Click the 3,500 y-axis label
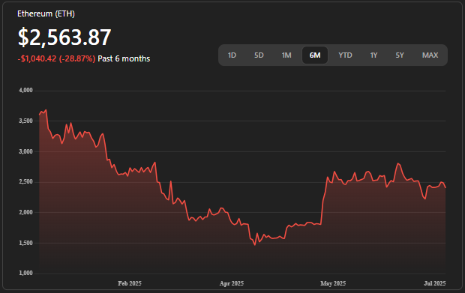Screen dimensions: 465x293 (25, 121)
